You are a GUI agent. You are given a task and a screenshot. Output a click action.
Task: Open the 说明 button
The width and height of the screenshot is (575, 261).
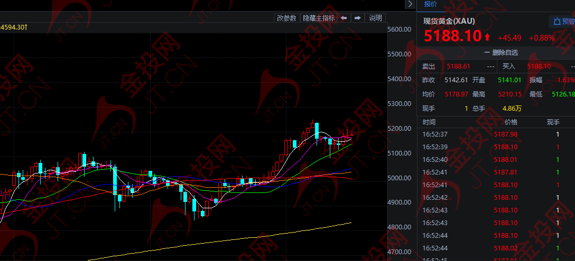[375, 18]
